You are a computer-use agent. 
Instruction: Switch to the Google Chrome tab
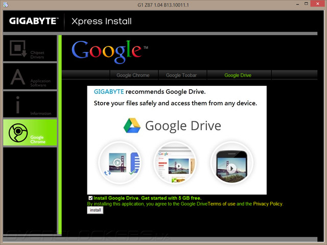coord(134,75)
